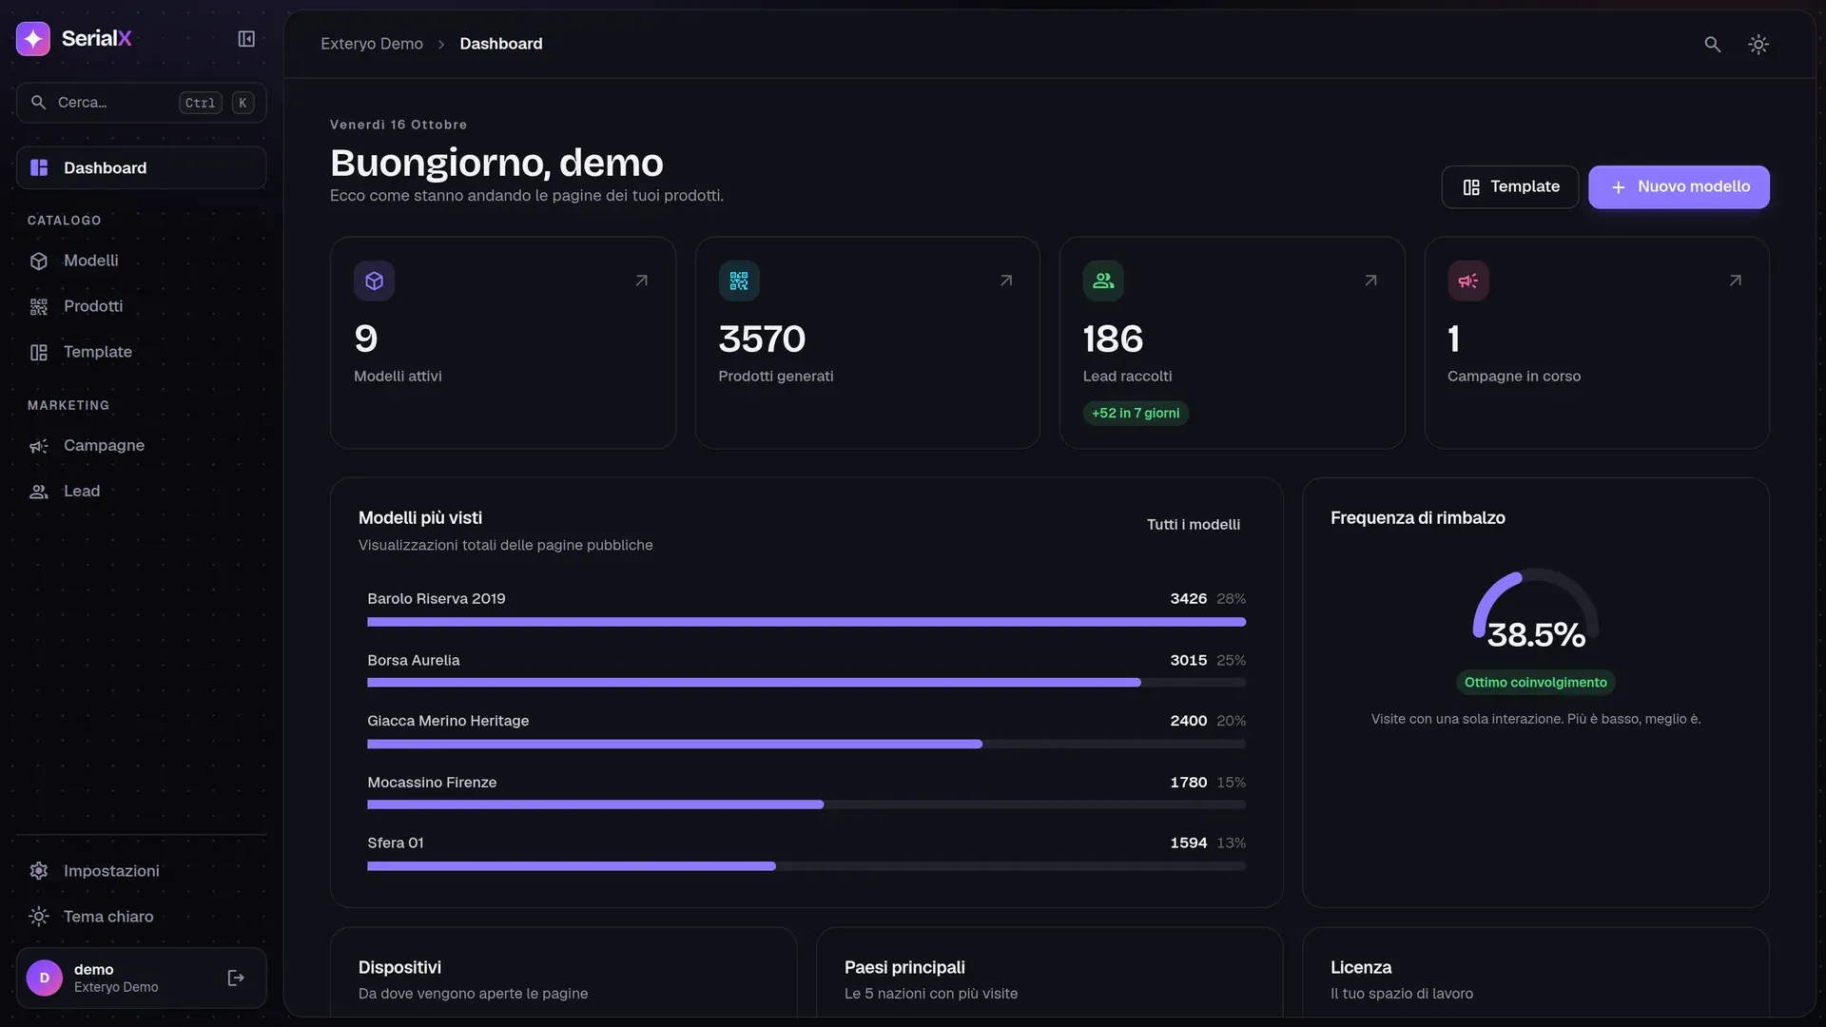The image size is (1826, 1027).
Task: Click the Modelli attivi cube icon
Action: (x=374, y=281)
